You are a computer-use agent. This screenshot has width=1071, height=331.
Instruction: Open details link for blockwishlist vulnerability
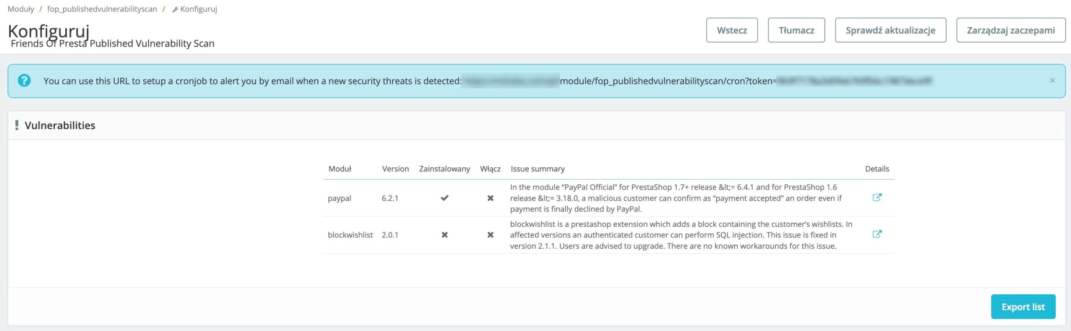pos(877,234)
